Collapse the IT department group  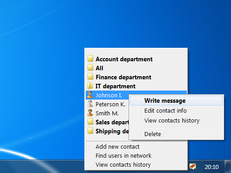click(136, 86)
